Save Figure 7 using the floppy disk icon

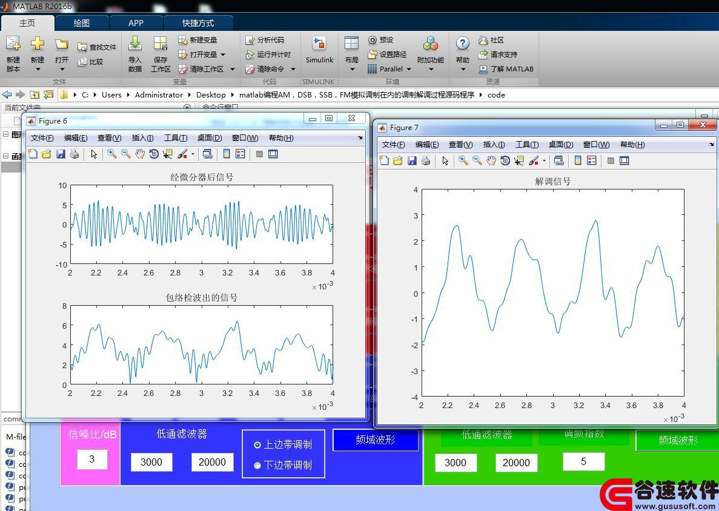point(412,160)
